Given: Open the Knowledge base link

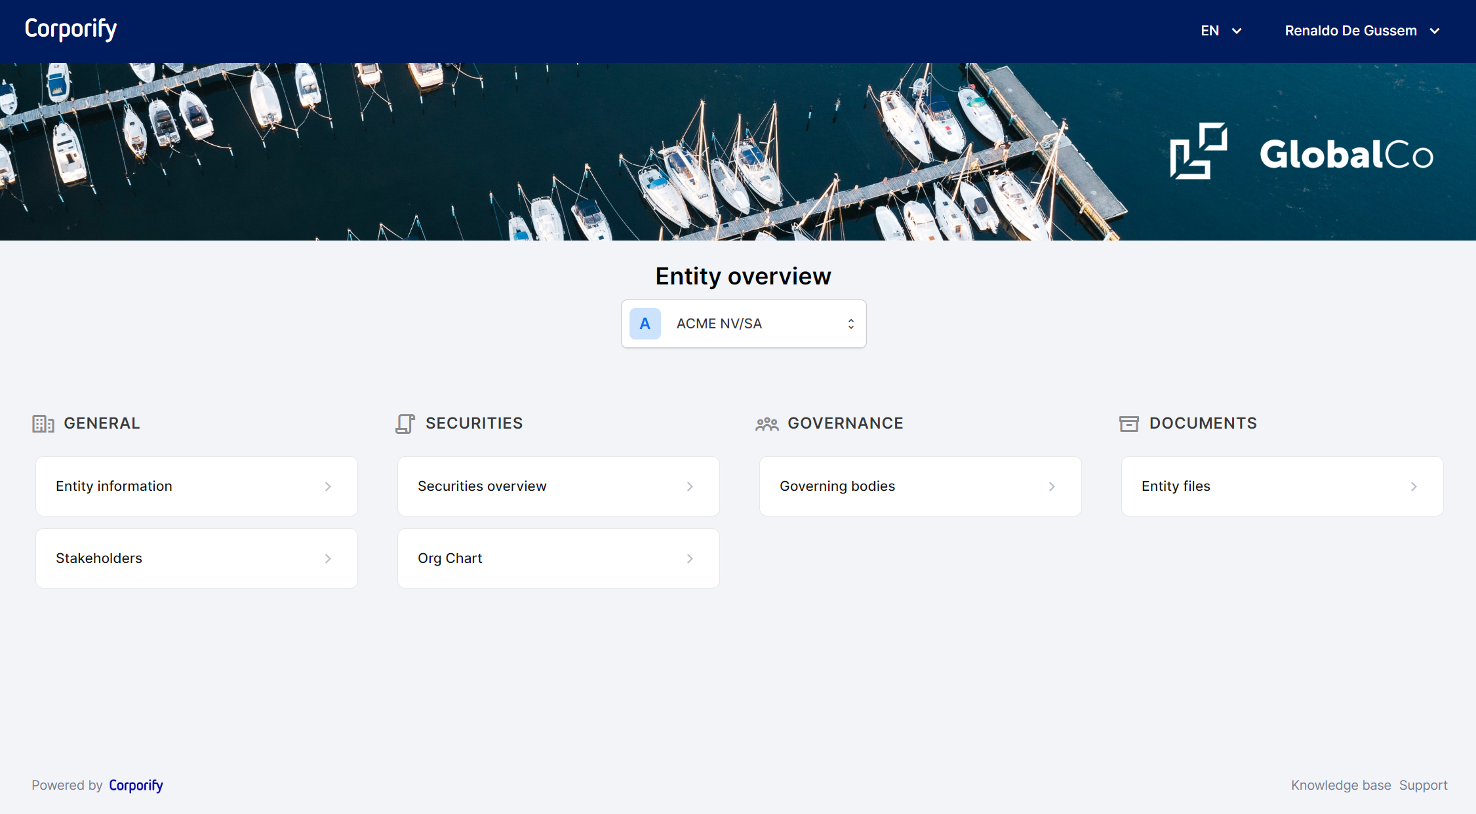Looking at the screenshot, I should [1340, 785].
